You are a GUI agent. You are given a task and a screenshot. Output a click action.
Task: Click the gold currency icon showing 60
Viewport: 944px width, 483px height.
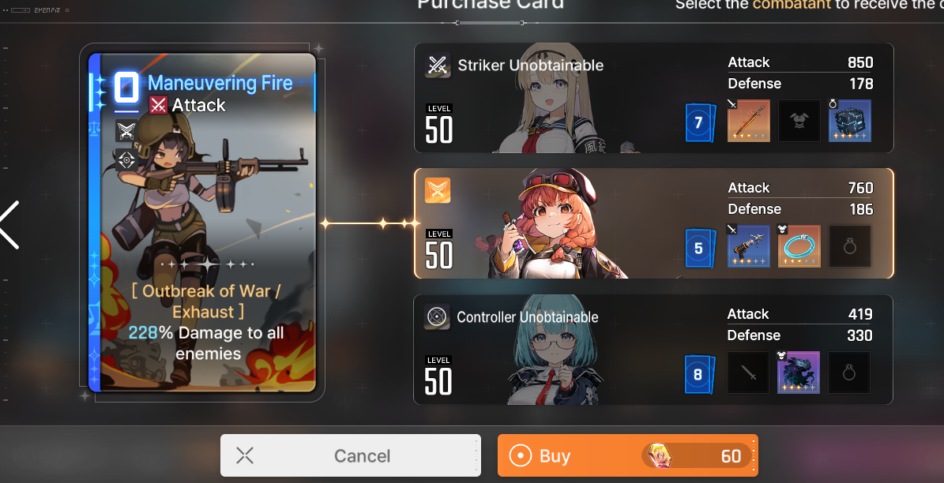[660, 455]
